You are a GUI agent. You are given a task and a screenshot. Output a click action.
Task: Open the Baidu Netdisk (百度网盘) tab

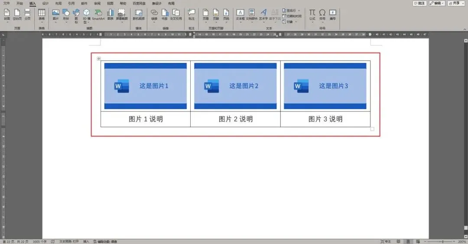pyautogui.click(x=139, y=3)
